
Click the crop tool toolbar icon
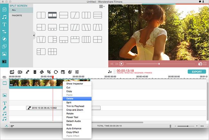click(49, 72)
